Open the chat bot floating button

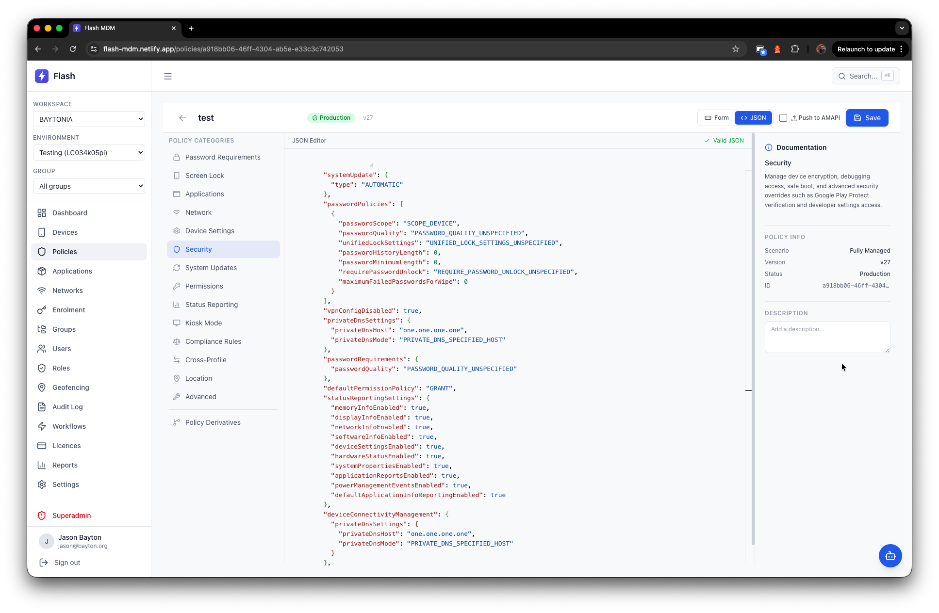point(890,556)
